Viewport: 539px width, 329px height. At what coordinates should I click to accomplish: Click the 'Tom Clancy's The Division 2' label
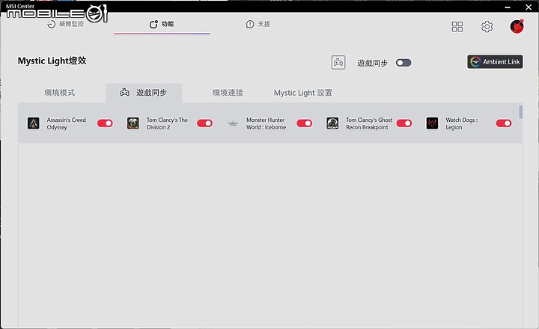167,123
